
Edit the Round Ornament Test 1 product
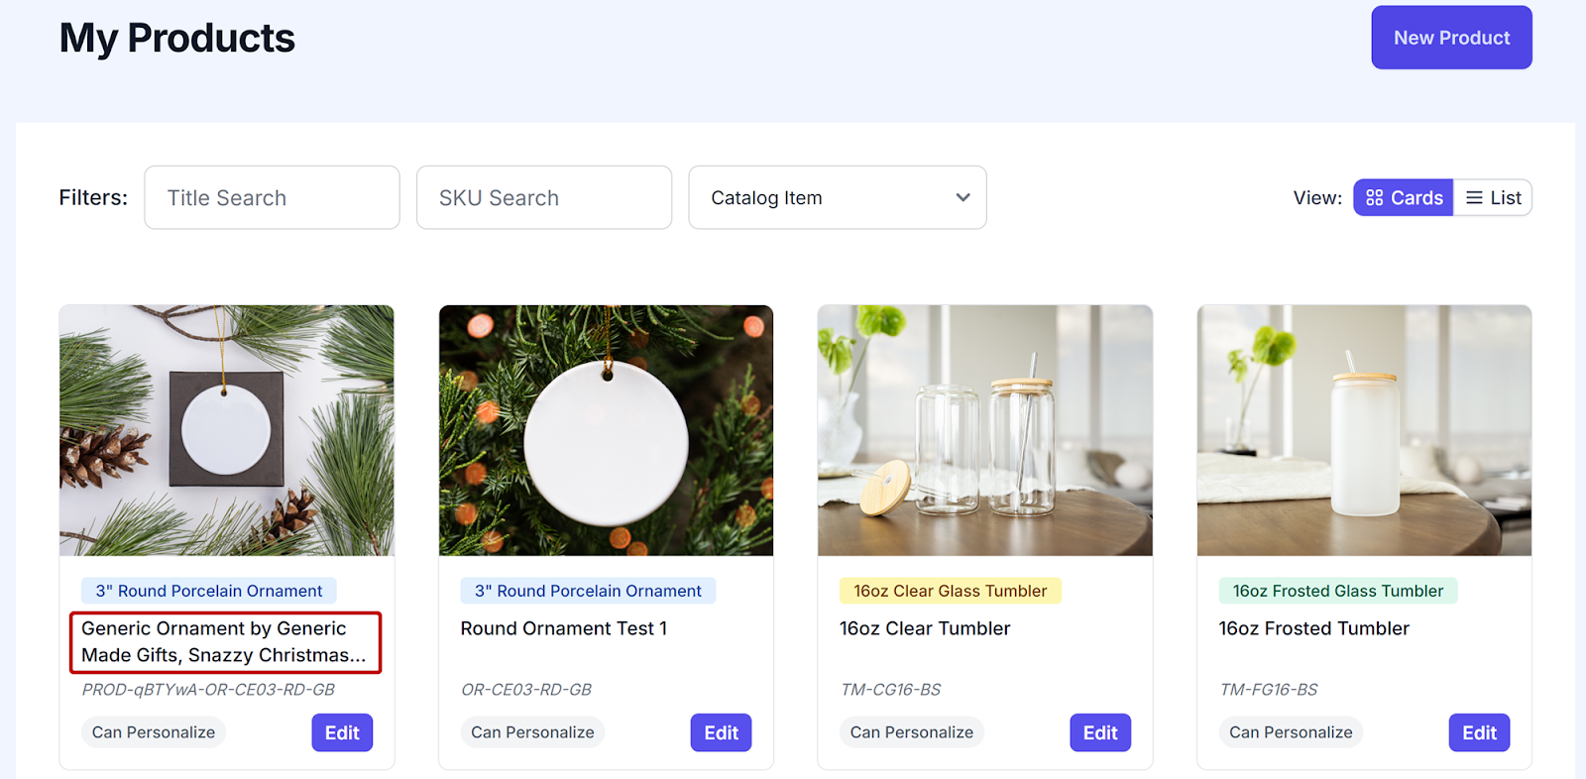coord(721,732)
